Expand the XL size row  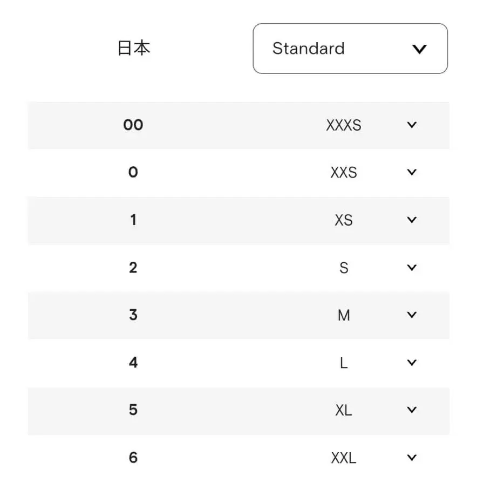coord(412,410)
